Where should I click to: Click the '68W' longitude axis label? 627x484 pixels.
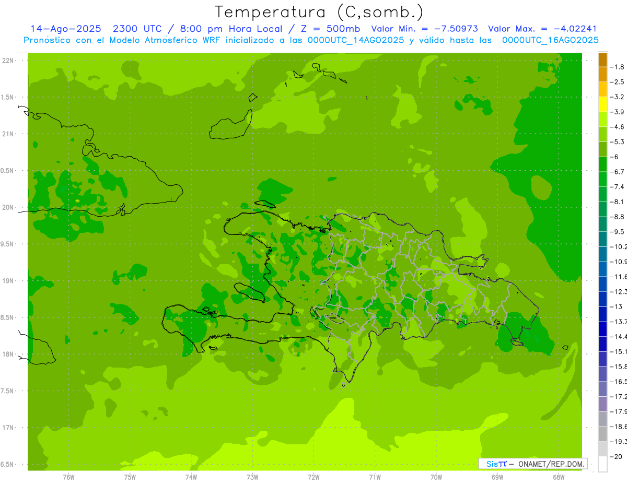(558, 476)
